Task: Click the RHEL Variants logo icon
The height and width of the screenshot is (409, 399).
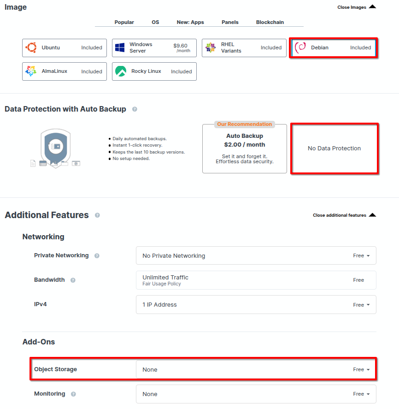Action: pyautogui.click(x=210, y=48)
